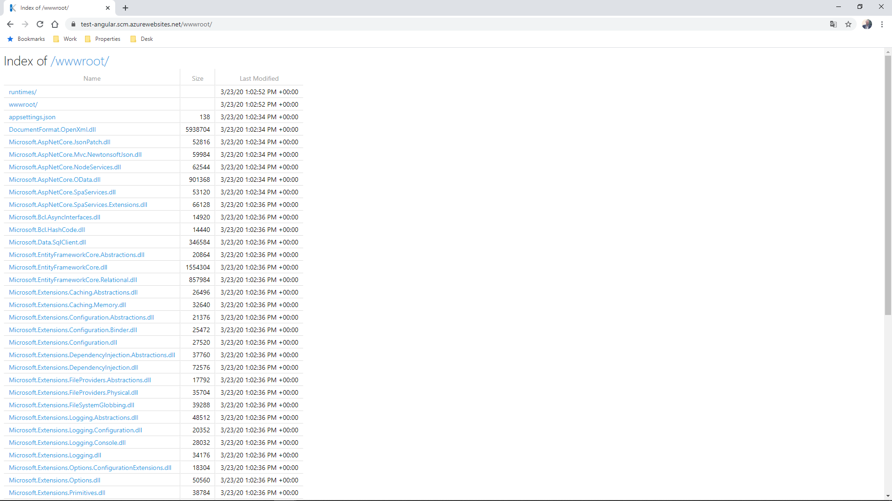This screenshot has height=501, width=892.
Task: Open appsettings.json file
Action: [x=32, y=117]
